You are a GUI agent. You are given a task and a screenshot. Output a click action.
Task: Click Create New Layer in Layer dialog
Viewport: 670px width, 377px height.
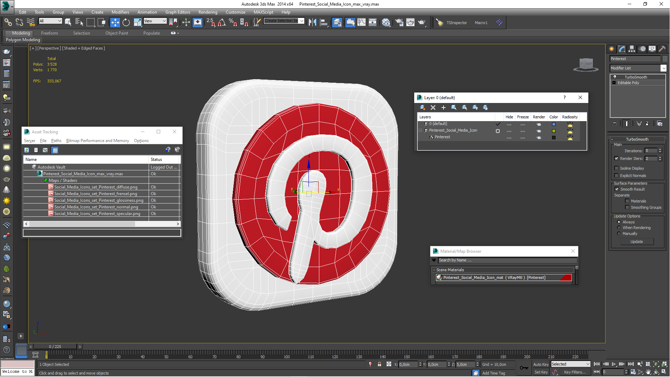tap(422, 108)
